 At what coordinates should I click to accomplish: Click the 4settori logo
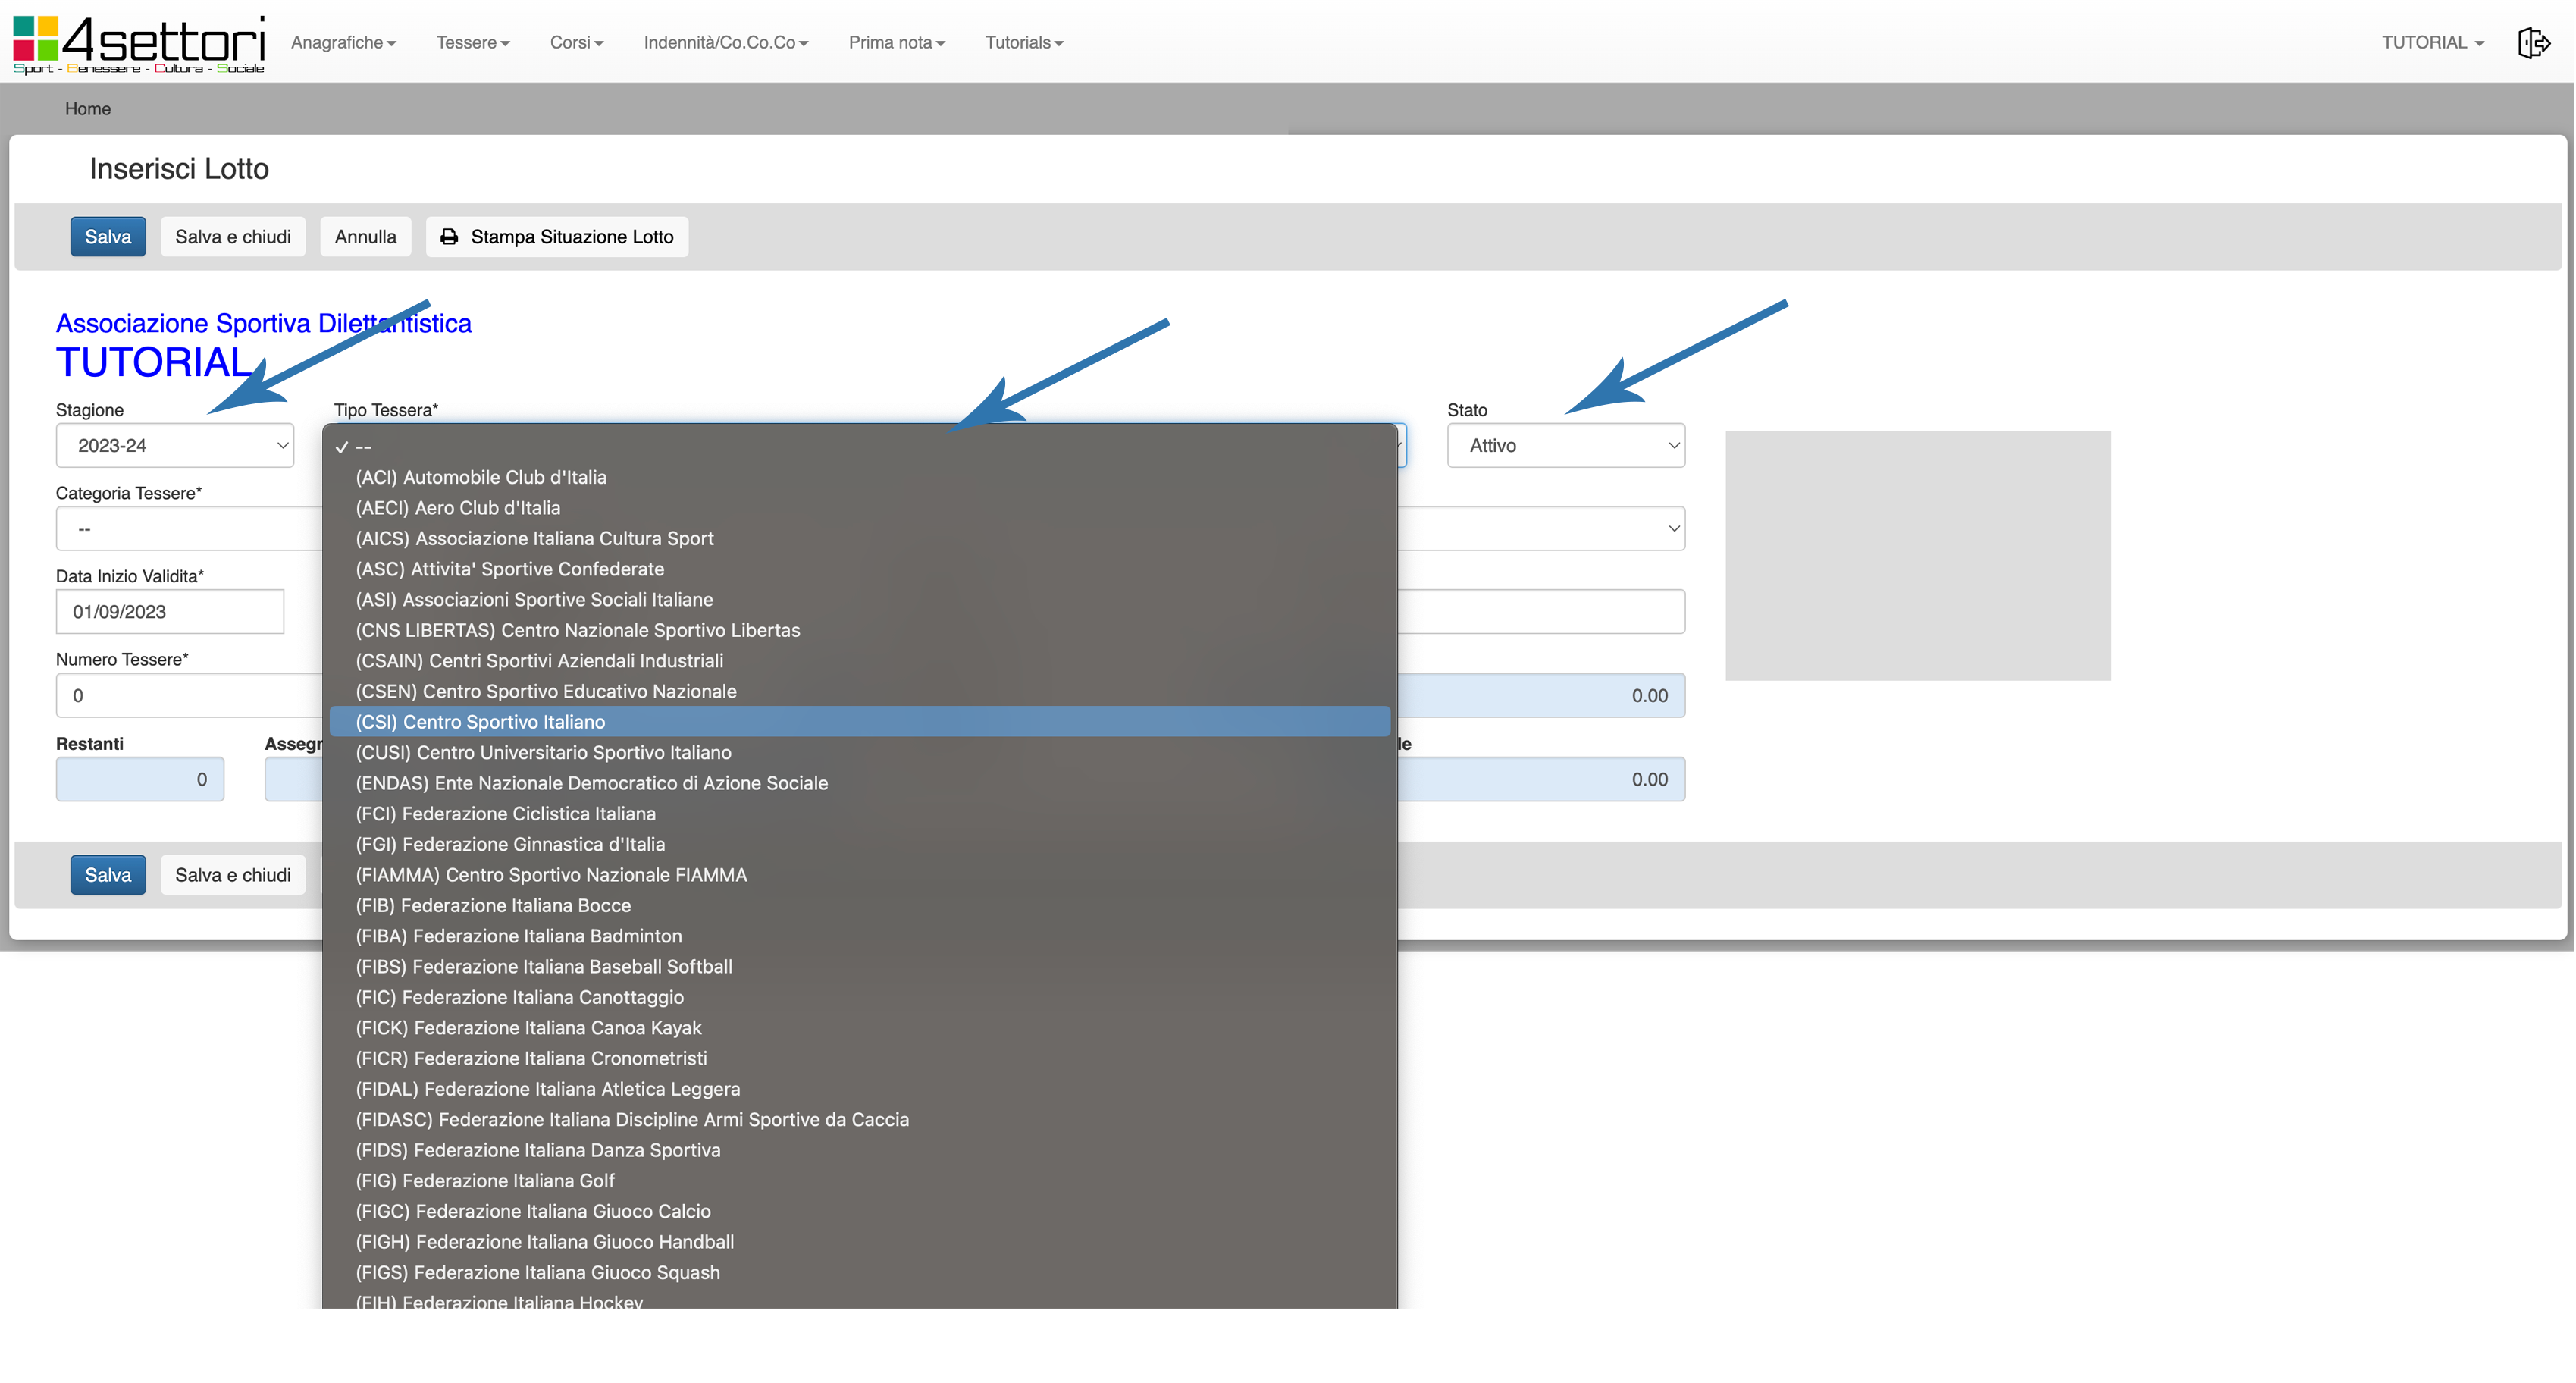tap(139, 44)
